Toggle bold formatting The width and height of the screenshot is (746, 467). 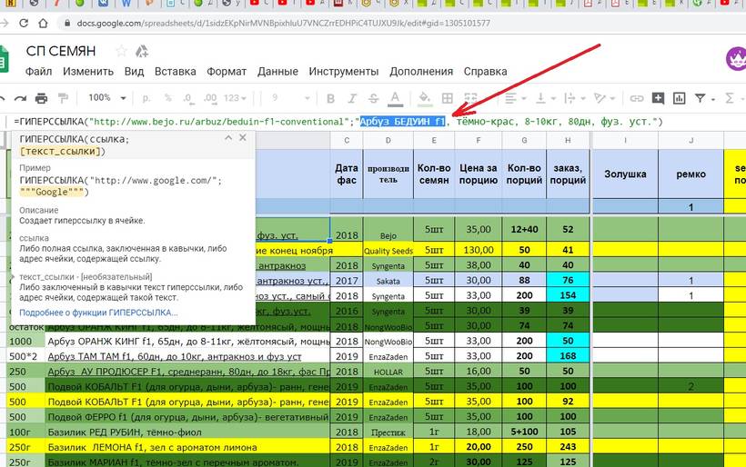330,98
